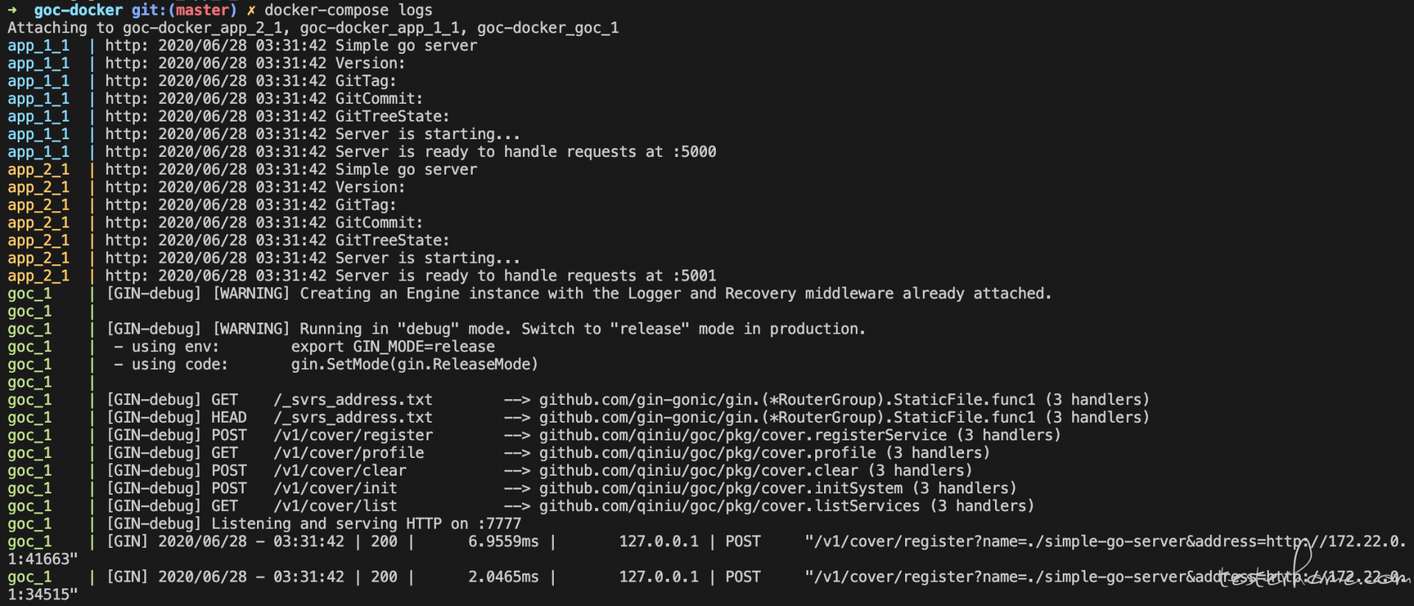Click the 6.9559ms request latency value
The image size is (1414, 606).
(504, 541)
